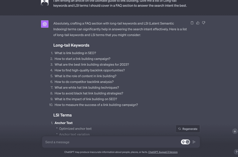Click the Anchor Text list item
Image resolution: width=238 pixels, height=157 pixels.
[x=63, y=123]
